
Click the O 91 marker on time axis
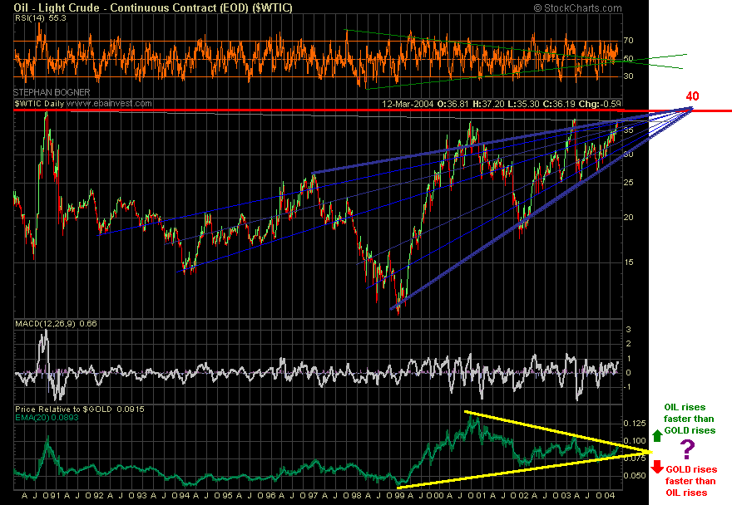(51, 495)
